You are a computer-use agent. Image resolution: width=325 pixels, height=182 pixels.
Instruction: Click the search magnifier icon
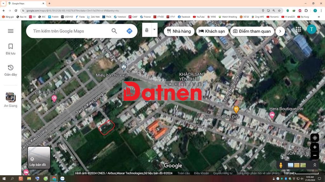click(114, 31)
